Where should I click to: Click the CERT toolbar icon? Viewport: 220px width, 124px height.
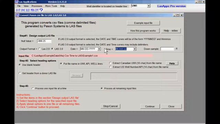tap(37, 10)
